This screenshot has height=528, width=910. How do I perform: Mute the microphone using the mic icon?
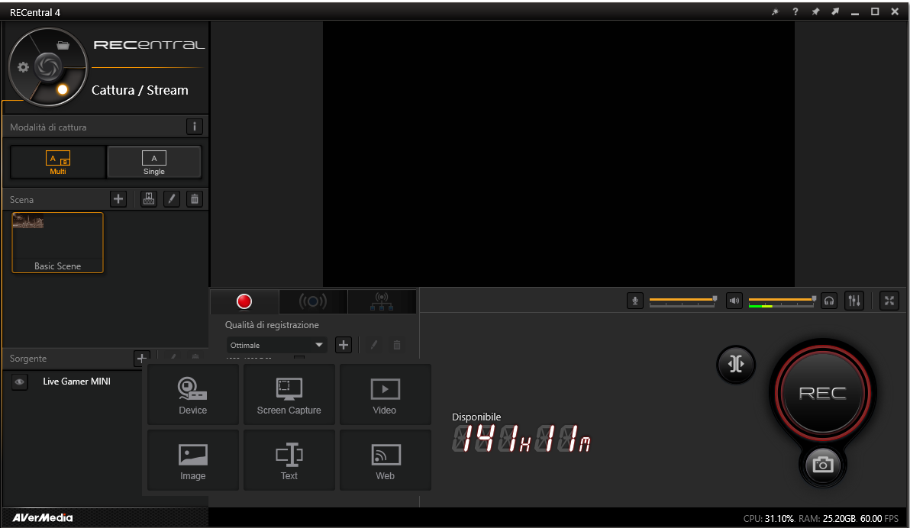click(635, 301)
